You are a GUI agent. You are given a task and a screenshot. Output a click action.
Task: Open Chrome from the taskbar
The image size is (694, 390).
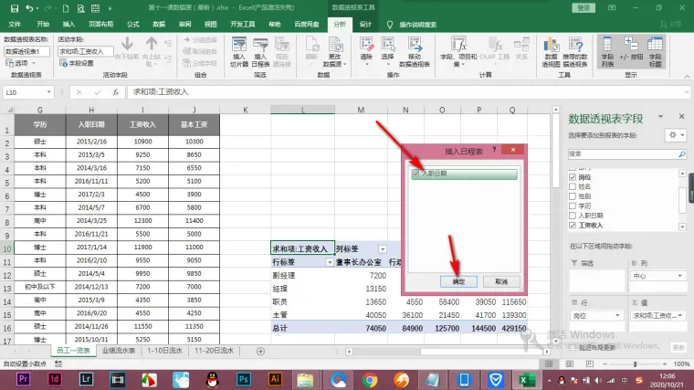(x=370, y=379)
